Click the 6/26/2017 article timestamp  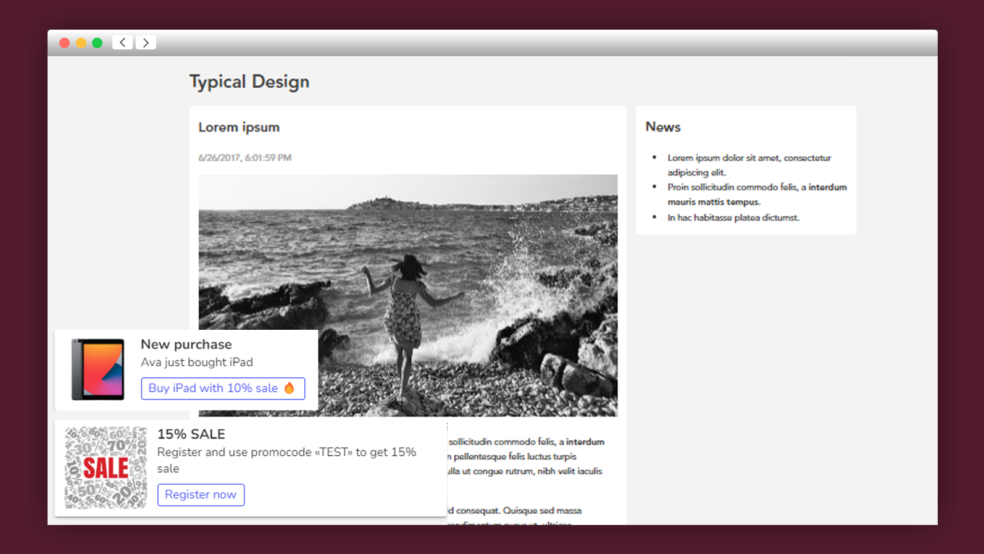point(244,157)
